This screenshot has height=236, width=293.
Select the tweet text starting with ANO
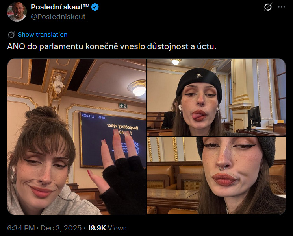coord(112,46)
